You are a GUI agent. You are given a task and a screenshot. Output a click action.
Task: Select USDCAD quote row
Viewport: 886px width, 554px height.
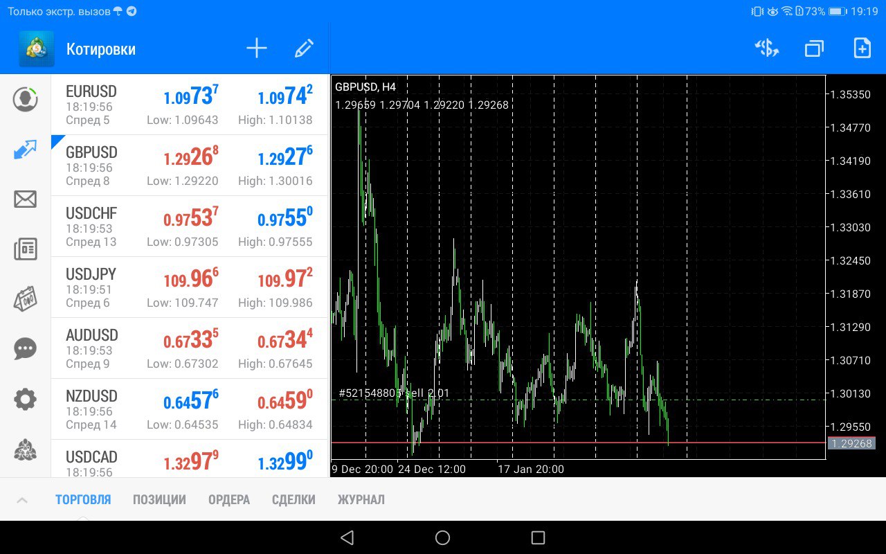click(190, 458)
